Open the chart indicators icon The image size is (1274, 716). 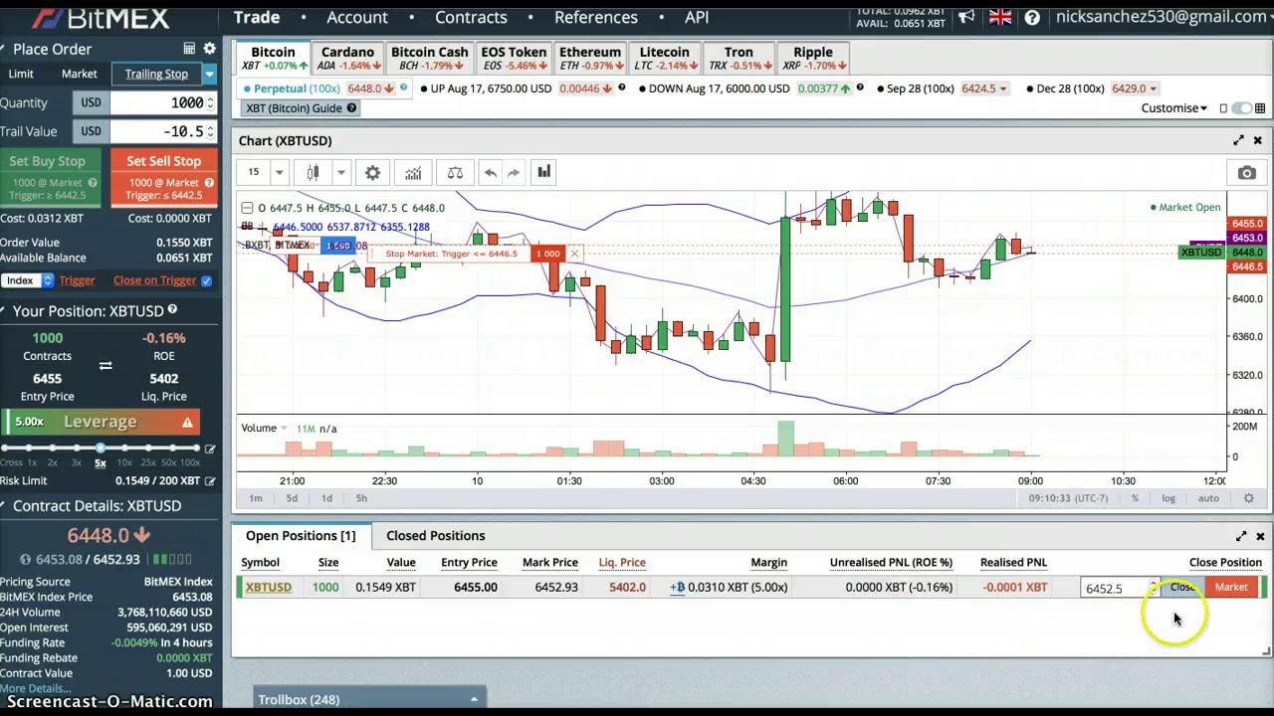(413, 173)
